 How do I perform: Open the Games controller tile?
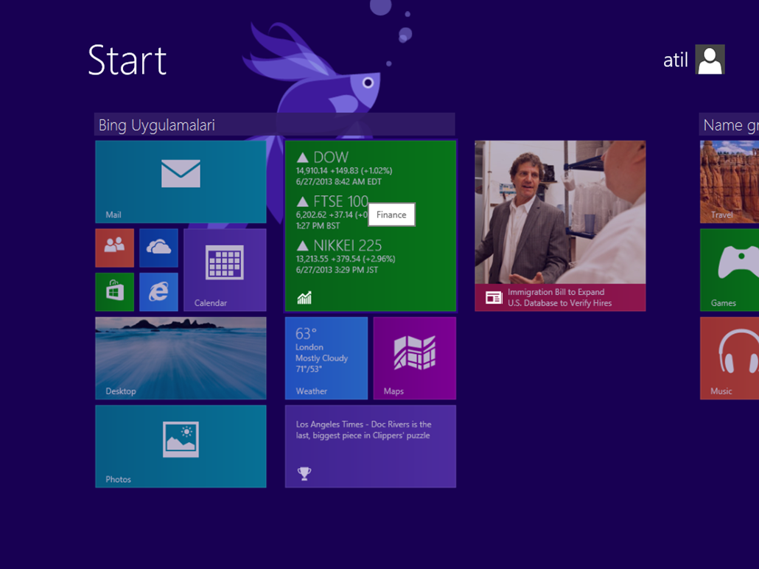click(730, 270)
